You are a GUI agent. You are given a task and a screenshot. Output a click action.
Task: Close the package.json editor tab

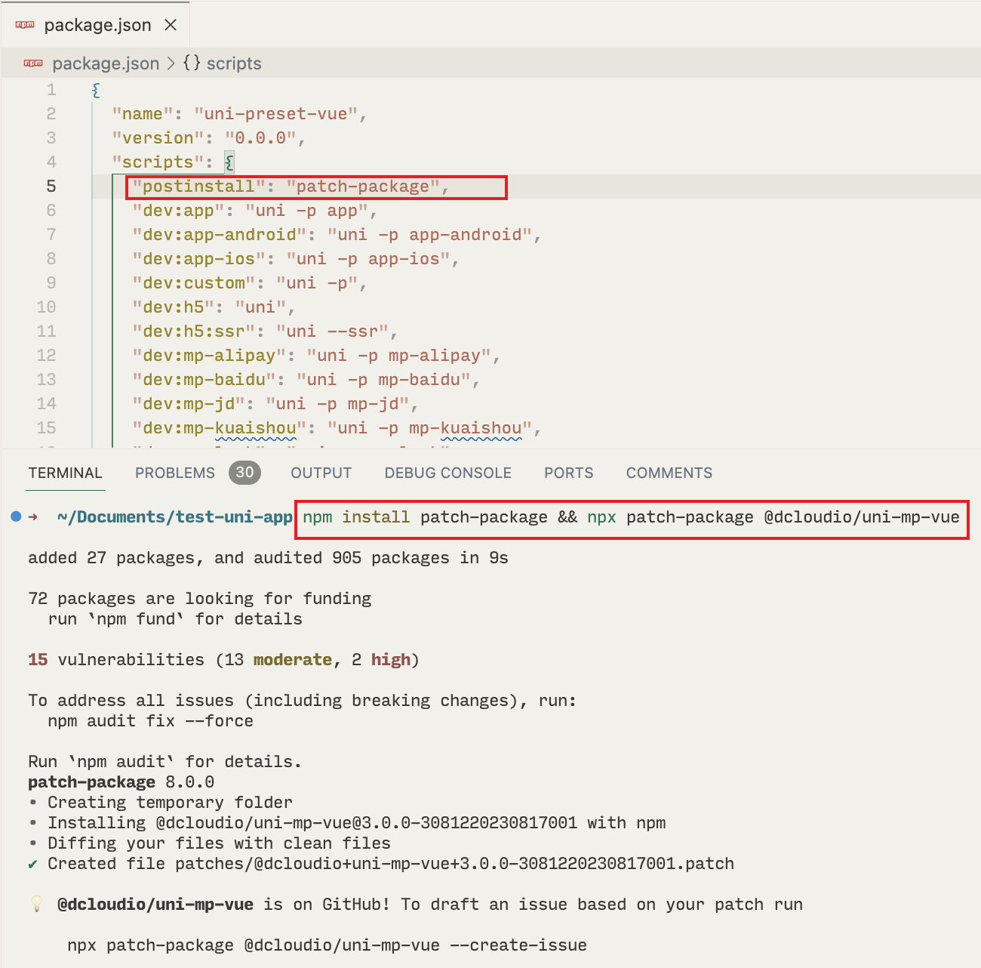tap(171, 24)
